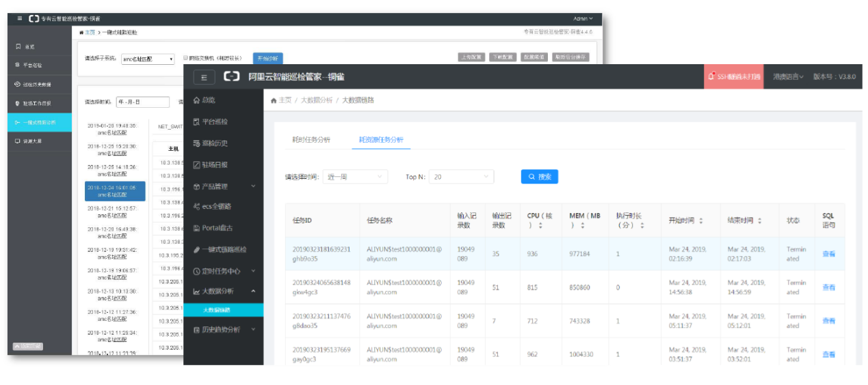Open 平台巡检 in the front sidebar
868x385 pixels.
click(211, 122)
